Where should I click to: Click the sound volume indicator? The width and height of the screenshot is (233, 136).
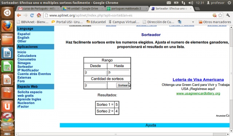coord(190,3)
